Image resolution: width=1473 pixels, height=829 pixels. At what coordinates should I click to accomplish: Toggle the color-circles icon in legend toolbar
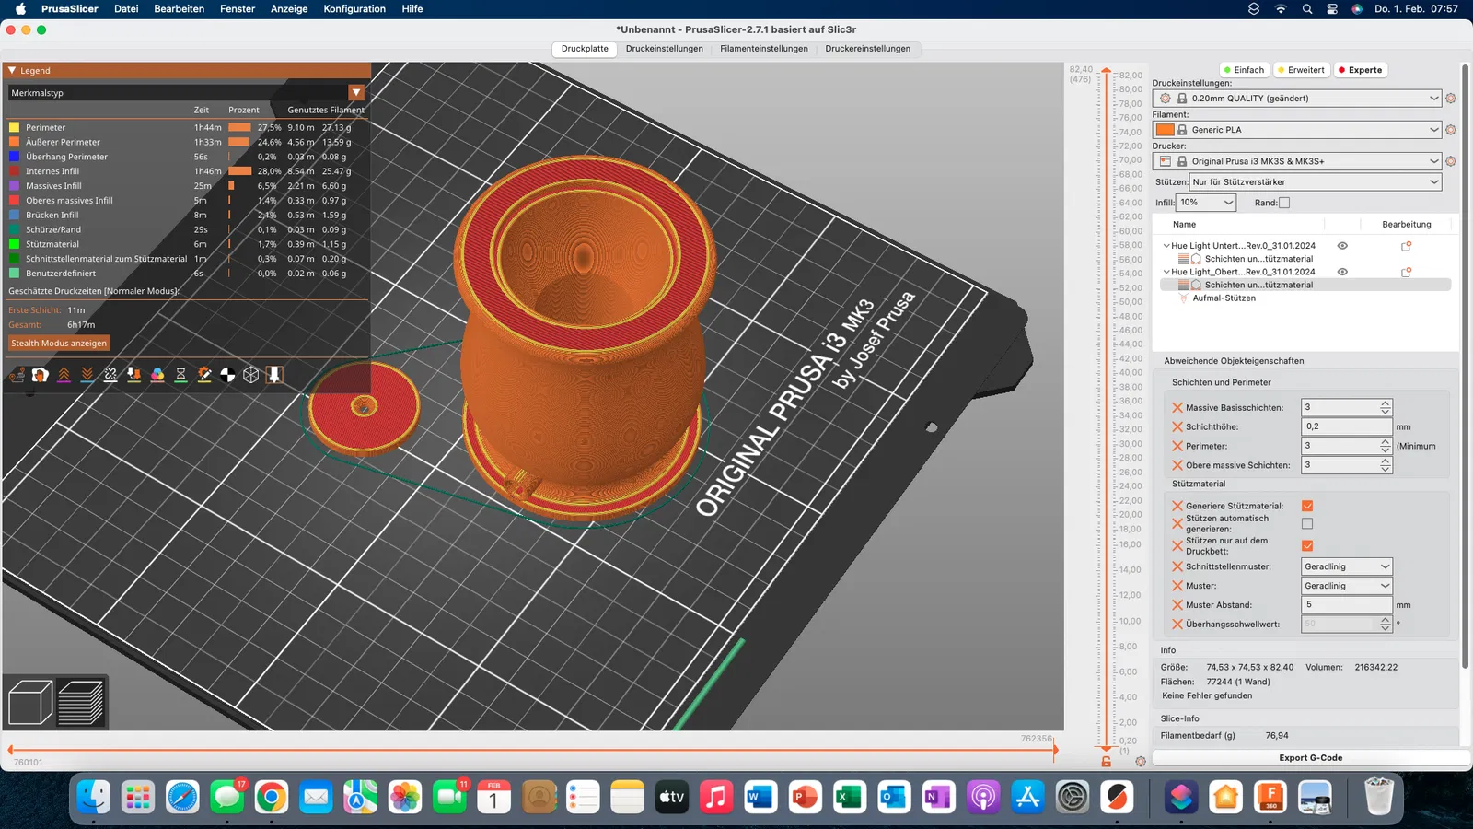point(157,375)
